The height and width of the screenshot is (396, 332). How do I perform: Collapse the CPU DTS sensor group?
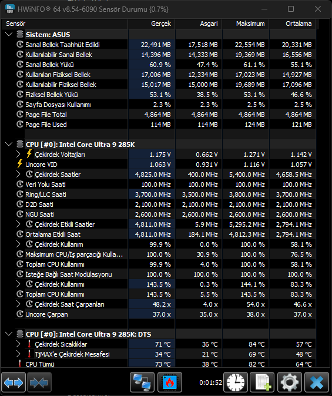[9, 334]
